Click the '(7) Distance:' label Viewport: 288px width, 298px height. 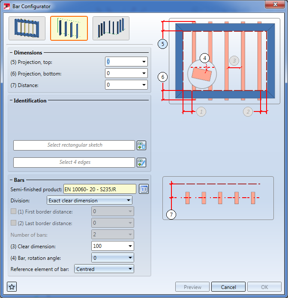24,85
